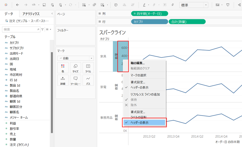
Task: Click the Tableau logo start icon
Action: (6, 5)
